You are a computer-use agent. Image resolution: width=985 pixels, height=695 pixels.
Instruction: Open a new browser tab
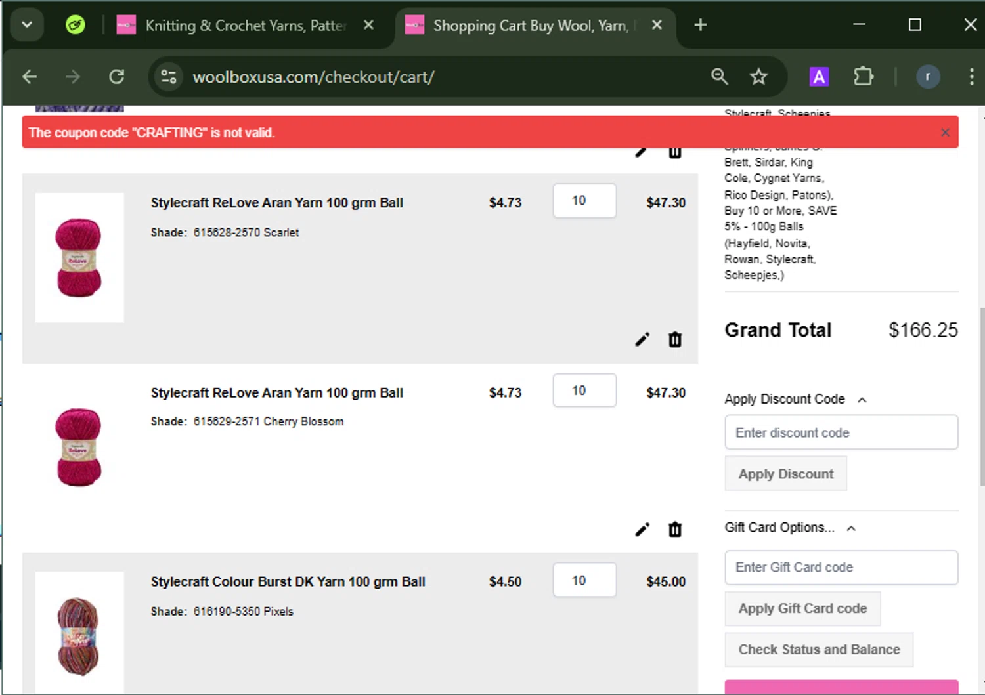coord(701,25)
